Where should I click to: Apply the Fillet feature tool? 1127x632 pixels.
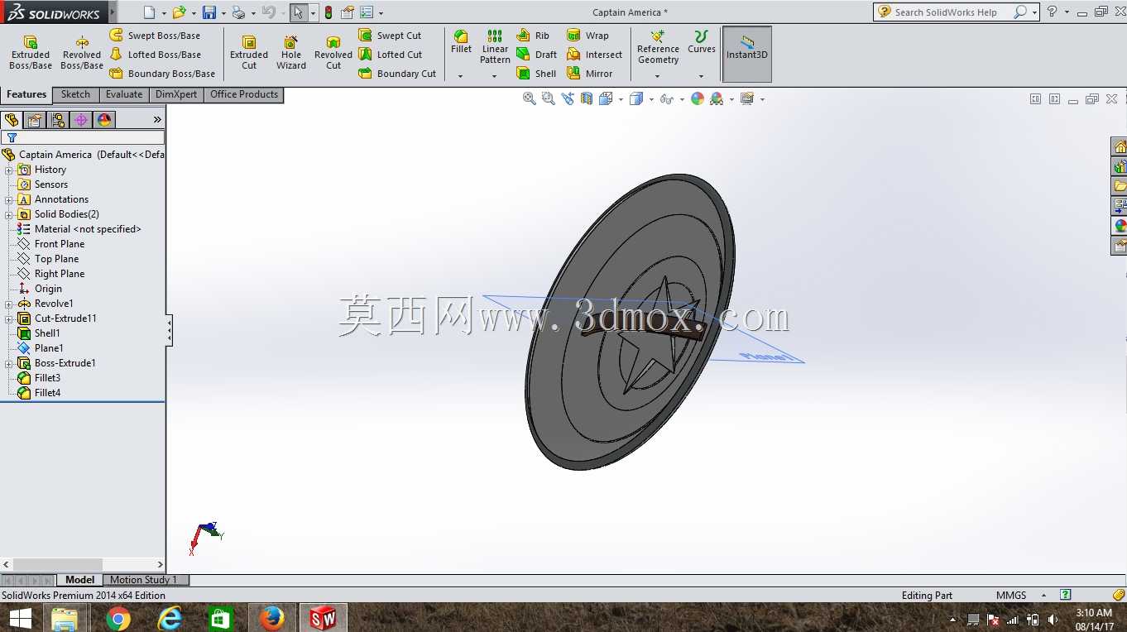coord(461,43)
